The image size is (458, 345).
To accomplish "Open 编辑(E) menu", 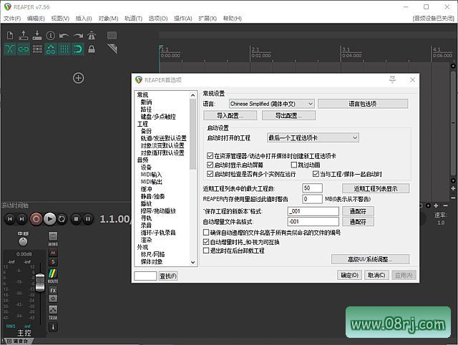I will [36, 19].
